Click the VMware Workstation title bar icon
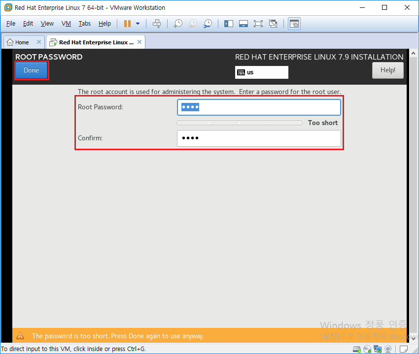Screen dimensions: 419x354 [8, 7]
